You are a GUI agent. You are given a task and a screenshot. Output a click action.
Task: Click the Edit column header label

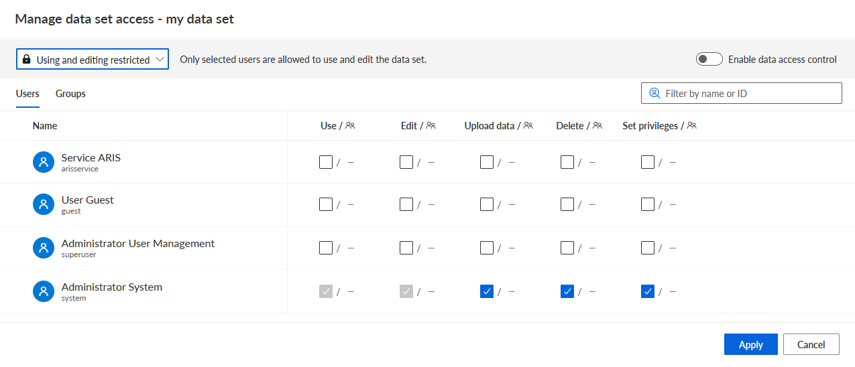pyautogui.click(x=409, y=126)
